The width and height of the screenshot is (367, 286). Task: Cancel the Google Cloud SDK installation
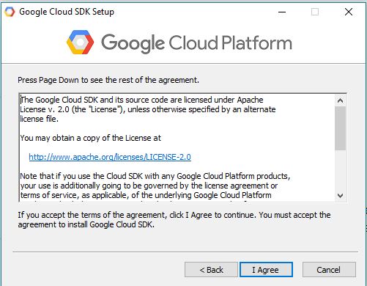point(329,270)
